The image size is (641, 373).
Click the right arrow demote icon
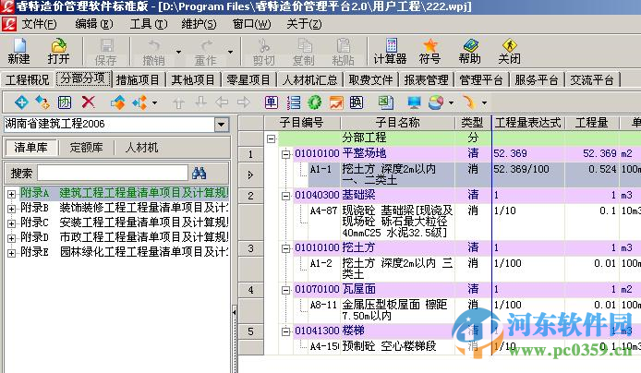[244, 102]
